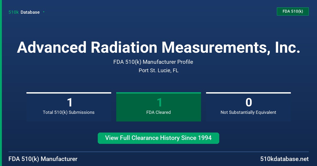The height and width of the screenshot is (166, 317).
Task: Visit the 510kdatabase.net footer link
Action: pyautogui.click(x=284, y=159)
